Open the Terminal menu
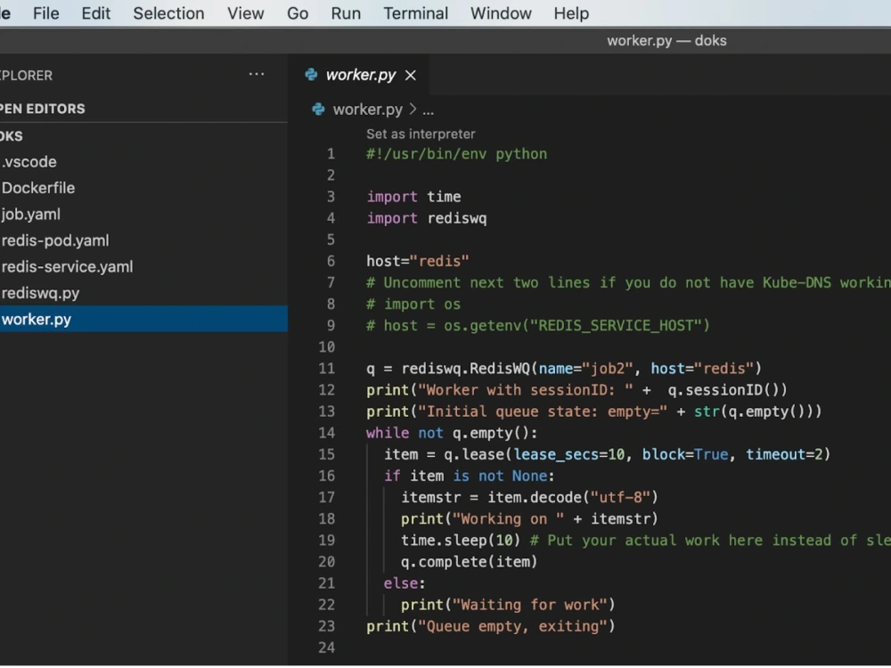The image size is (891, 668). (x=415, y=13)
